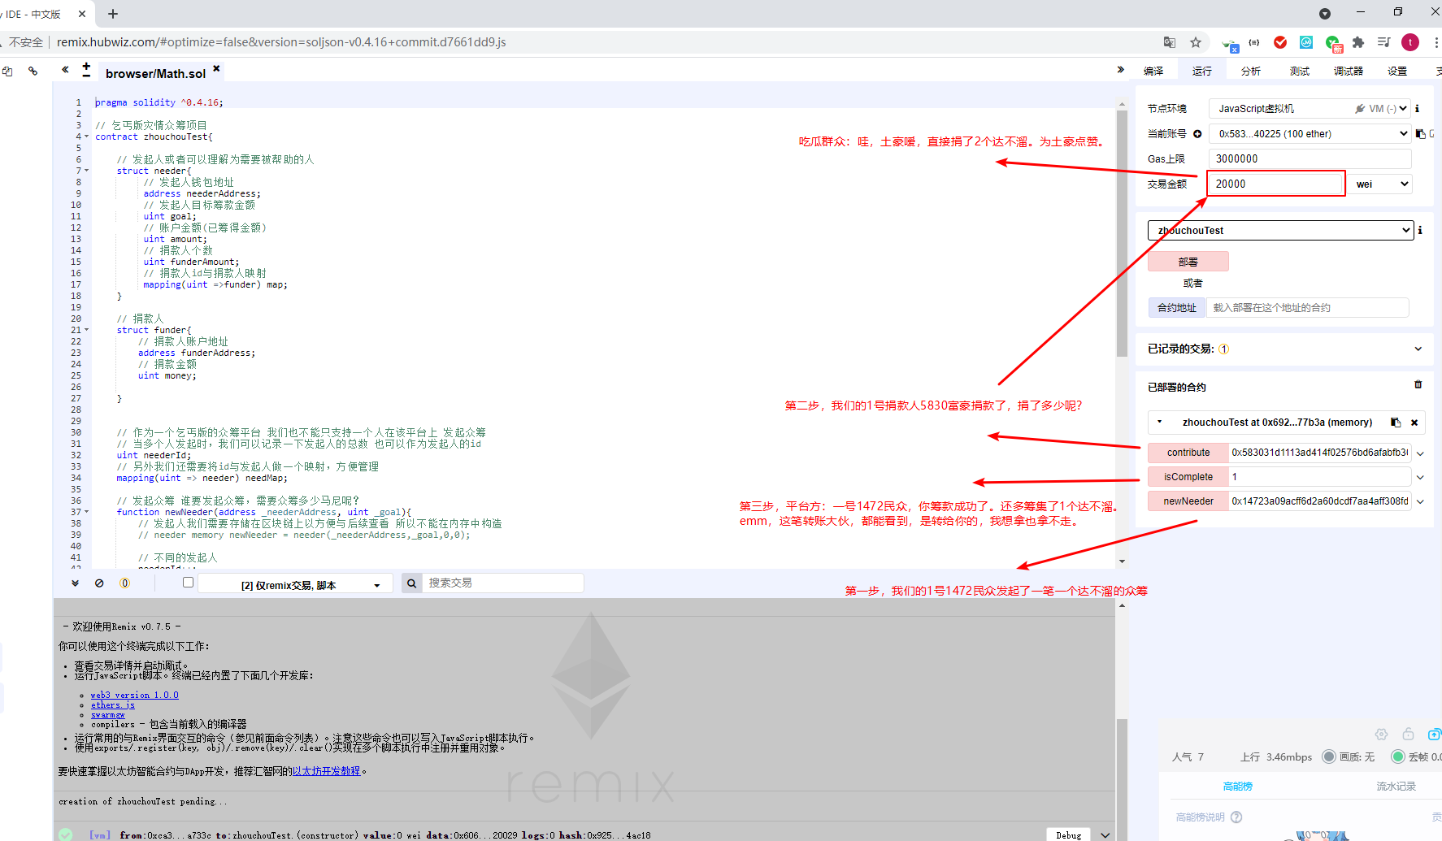Open the 以太坊开发教程 tutorial link

326,771
